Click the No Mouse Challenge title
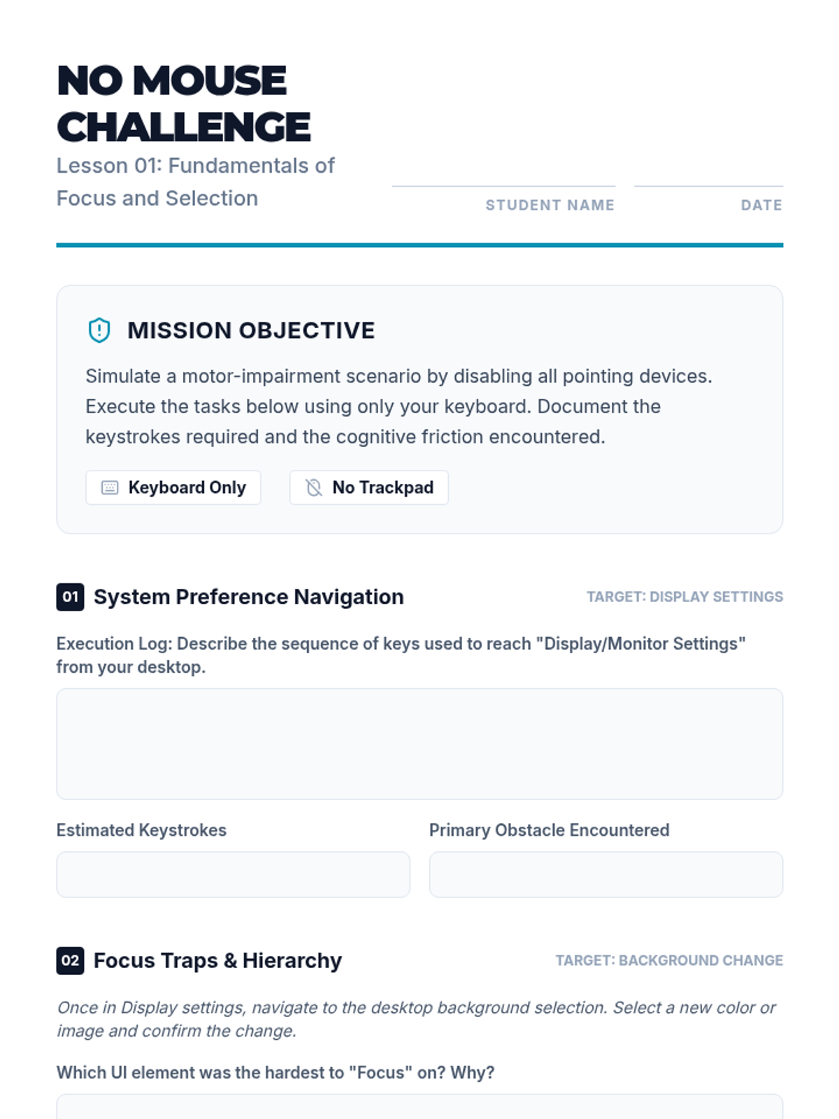 click(183, 104)
